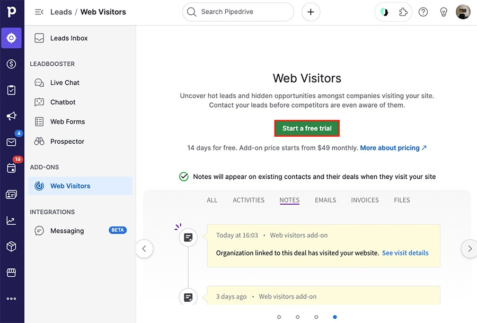The height and width of the screenshot is (323, 477).
Task: Click the Web Visitors page heading
Action: point(307,78)
